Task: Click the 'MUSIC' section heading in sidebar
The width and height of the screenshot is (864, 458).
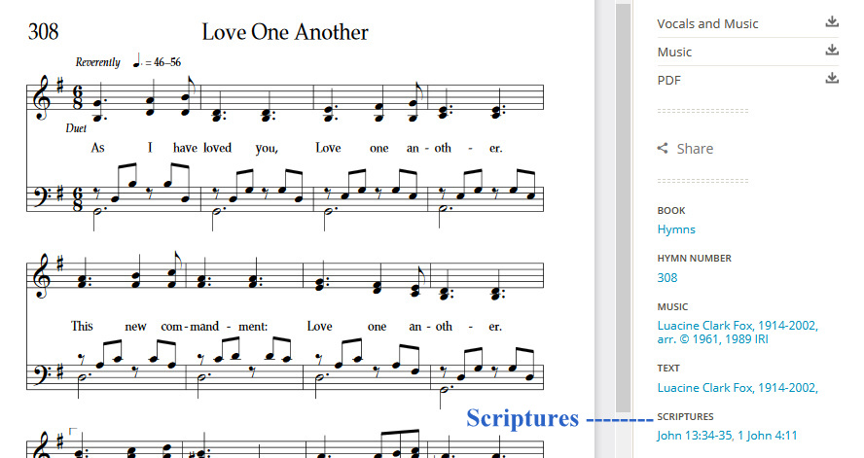Action: coord(672,306)
